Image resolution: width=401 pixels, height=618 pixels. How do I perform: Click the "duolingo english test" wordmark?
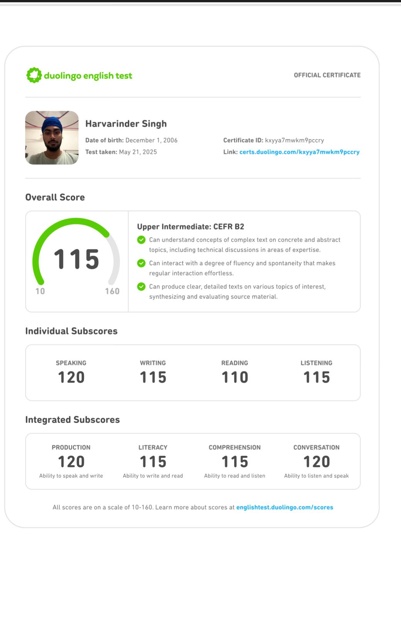88,76
